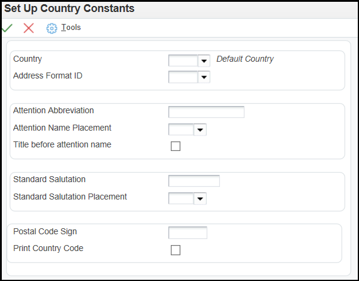This screenshot has width=359, height=281.
Task: Open Attention Name Placement dropdown arrow
Action: pyautogui.click(x=200, y=130)
